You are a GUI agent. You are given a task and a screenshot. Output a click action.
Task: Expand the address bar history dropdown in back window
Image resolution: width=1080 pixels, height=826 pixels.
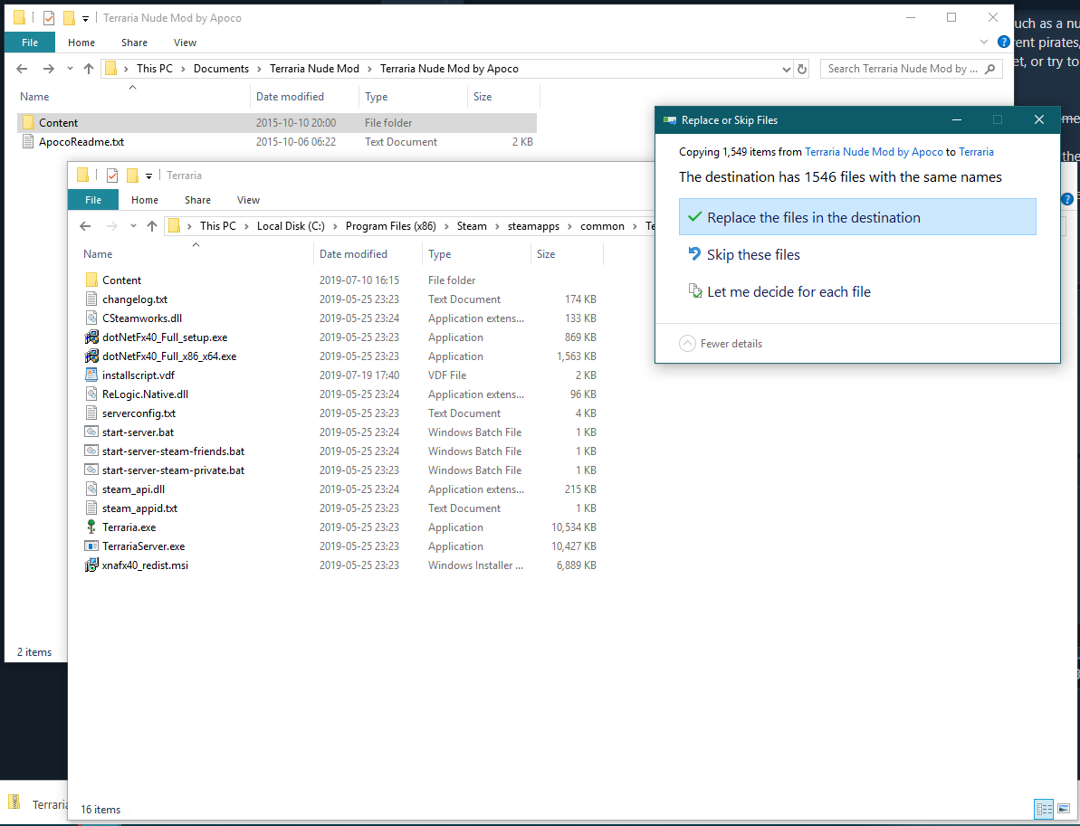point(786,69)
